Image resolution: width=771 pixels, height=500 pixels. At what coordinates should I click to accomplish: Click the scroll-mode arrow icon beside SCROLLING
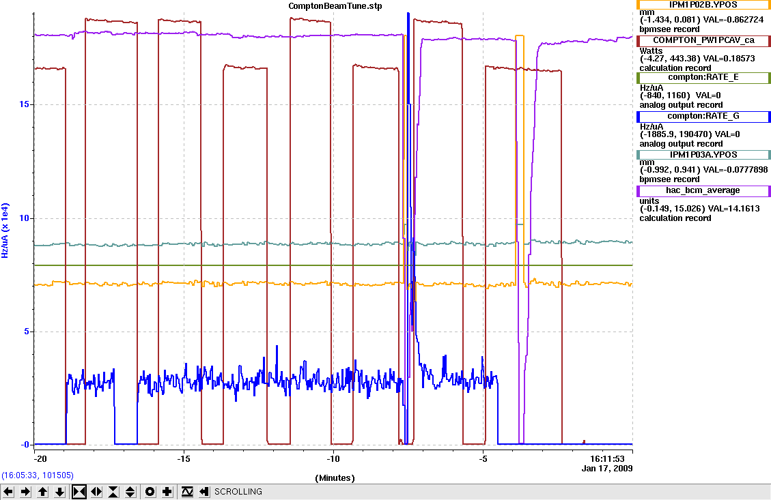(204, 492)
